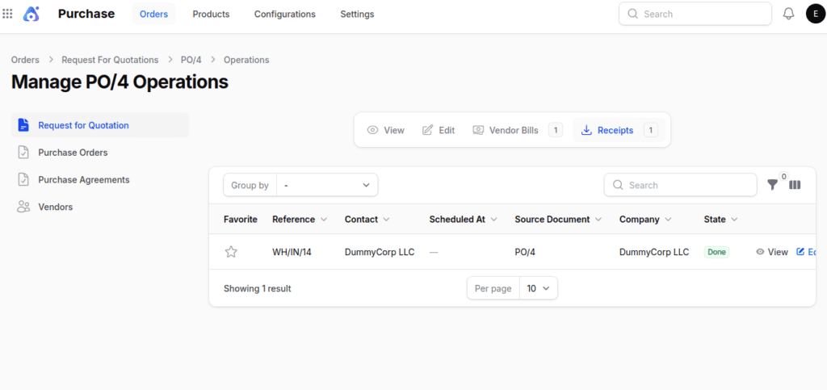Click magnifier icon in table search
The image size is (827, 390).
point(618,185)
